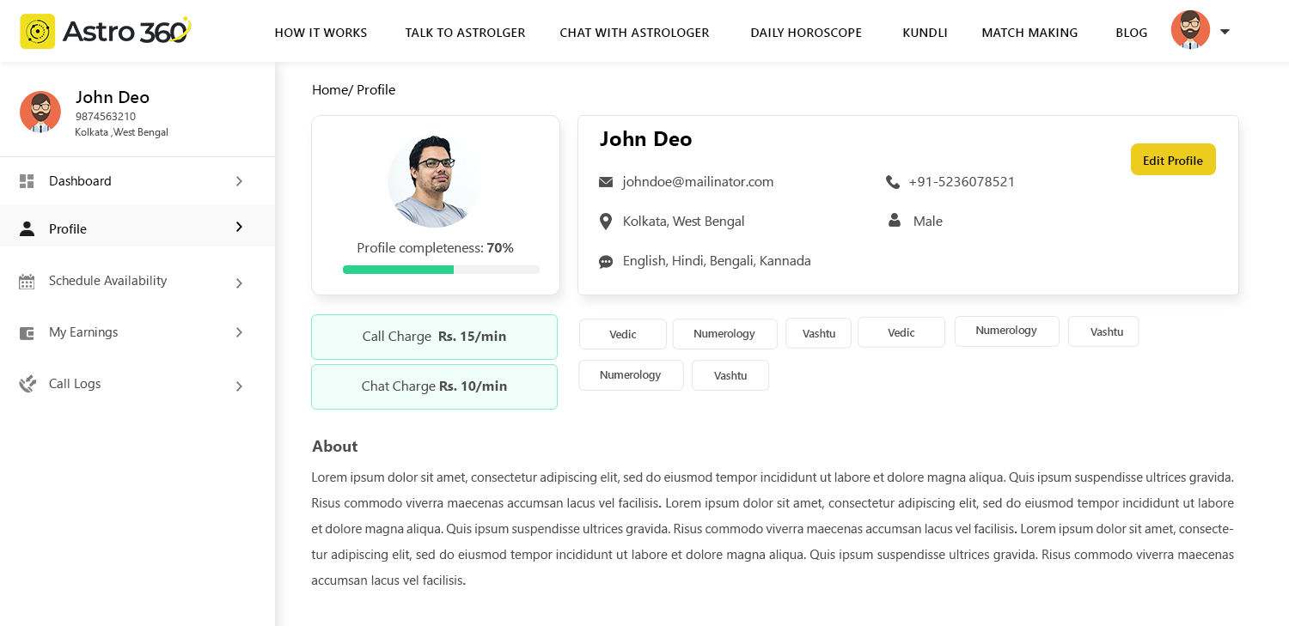Click the Astro 360 logo
Screen dimensions: 1289x626
point(105,32)
